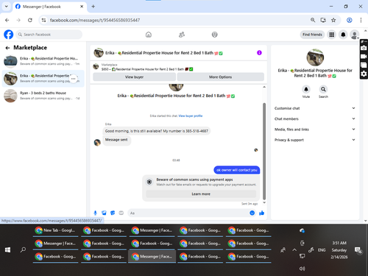Mute this conversation with bell icon
Screen dimensions: 368x276
point(306,89)
